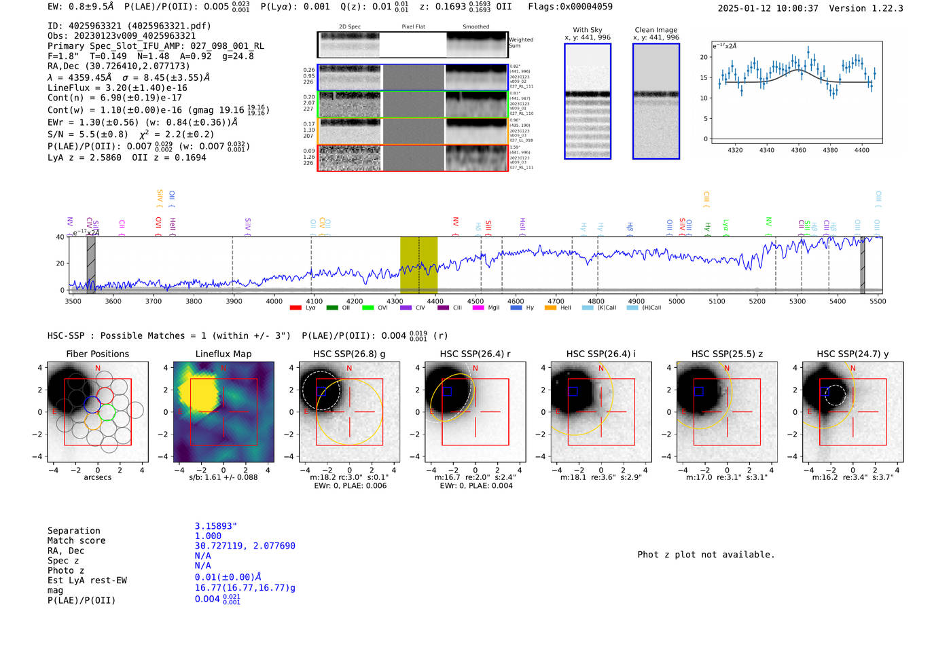Click the yellow highlighted band in spectrum

click(418, 265)
